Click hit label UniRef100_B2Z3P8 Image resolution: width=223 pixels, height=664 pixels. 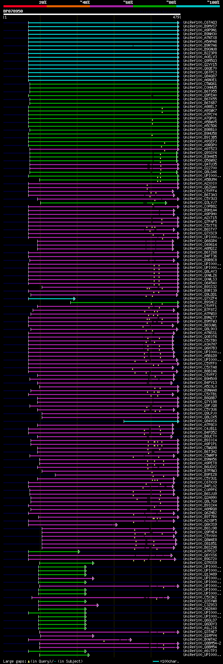tap(200, 53)
